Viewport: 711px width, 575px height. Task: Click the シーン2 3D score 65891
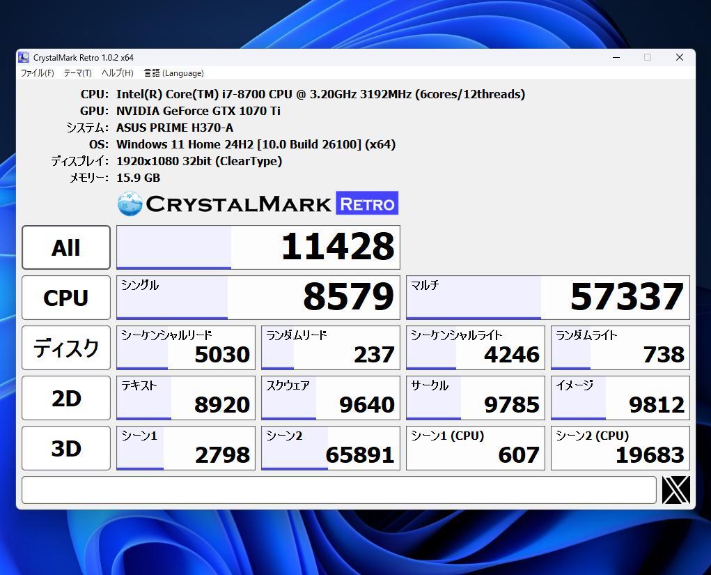tap(331, 448)
